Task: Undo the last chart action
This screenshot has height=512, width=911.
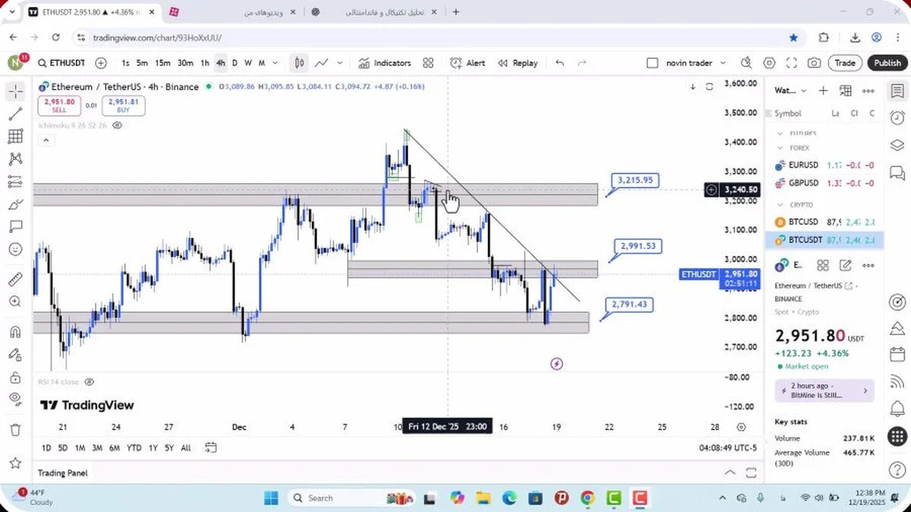Action: [x=560, y=63]
